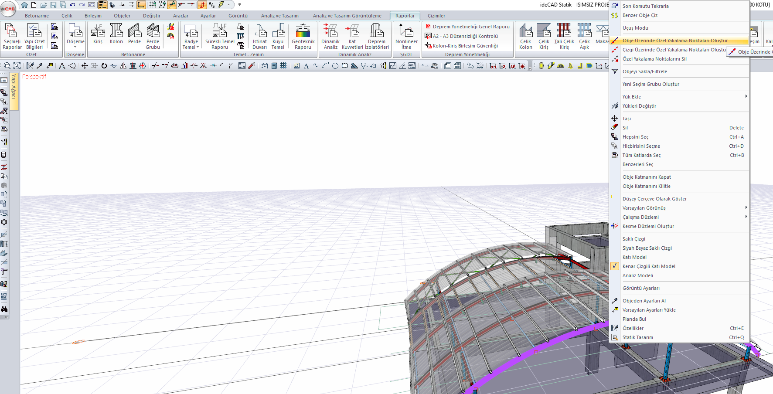Open the Perde Grubu report
The image size is (773, 394).
coord(153,37)
